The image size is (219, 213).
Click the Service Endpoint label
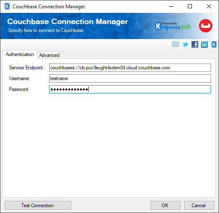pyautogui.click(x=27, y=68)
